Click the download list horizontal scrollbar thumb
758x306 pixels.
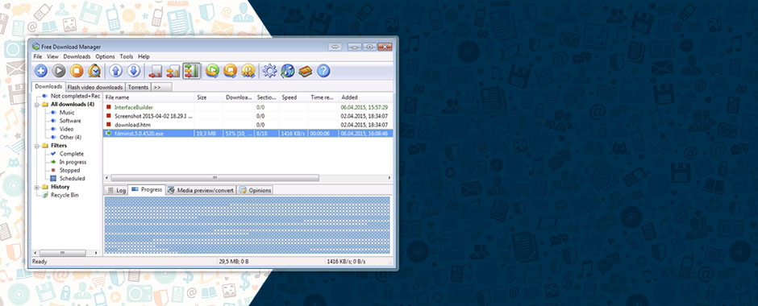click(214, 178)
